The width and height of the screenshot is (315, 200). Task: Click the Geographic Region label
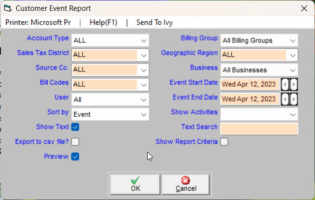[189, 53]
